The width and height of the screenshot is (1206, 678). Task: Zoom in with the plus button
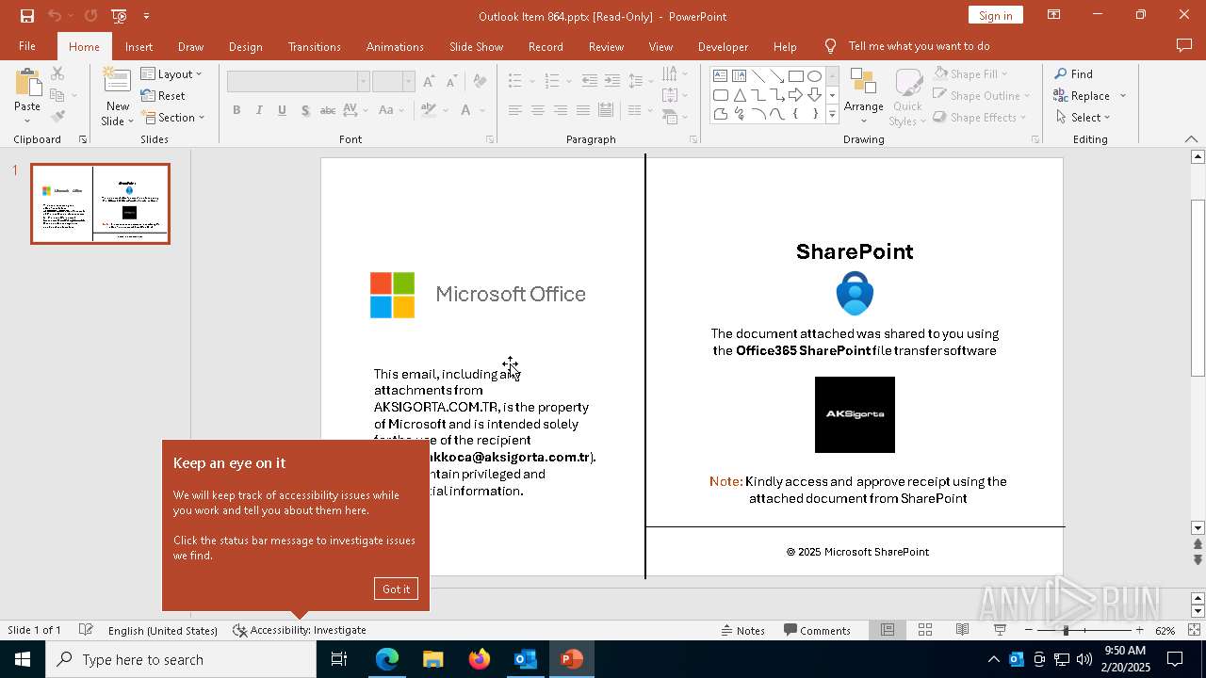tap(1139, 630)
